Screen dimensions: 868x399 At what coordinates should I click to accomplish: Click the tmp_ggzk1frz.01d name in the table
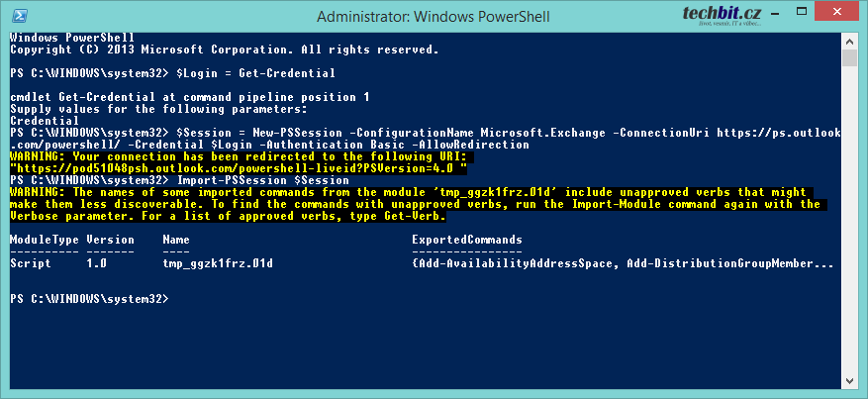click(217, 264)
